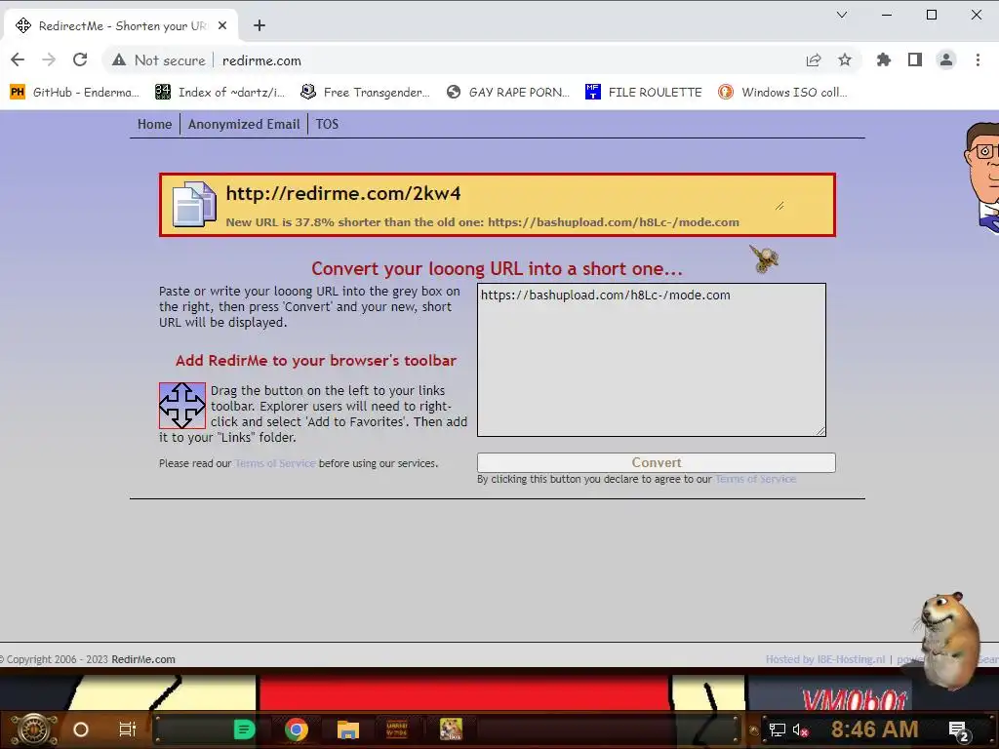Click inside the long URL text area
Viewport: 999px width, 749px height.
pyautogui.click(x=651, y=360)
